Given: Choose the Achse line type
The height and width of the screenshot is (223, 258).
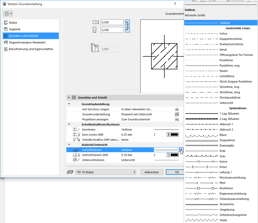Looking at the screenshot, I should click(221, 34).
